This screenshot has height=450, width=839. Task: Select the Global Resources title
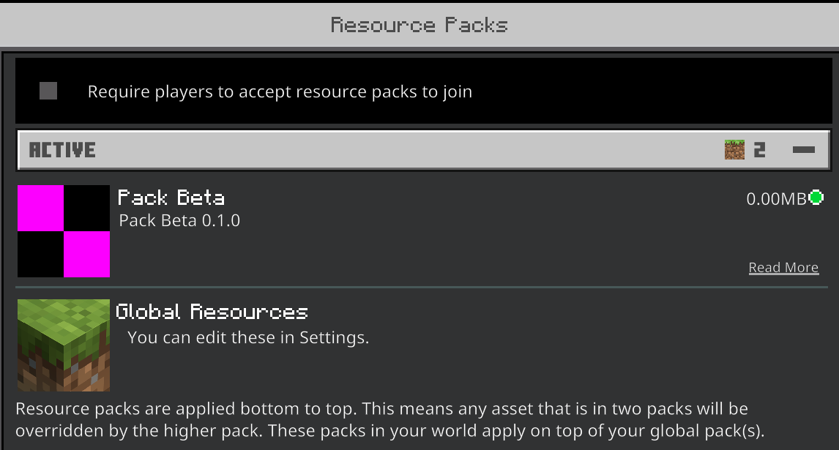coord(212,312)
